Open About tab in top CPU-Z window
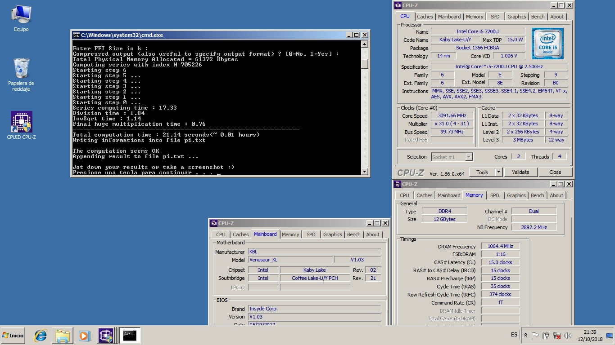 coord(557,17)
